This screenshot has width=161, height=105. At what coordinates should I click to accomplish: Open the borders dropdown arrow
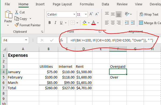coord(77,23)
